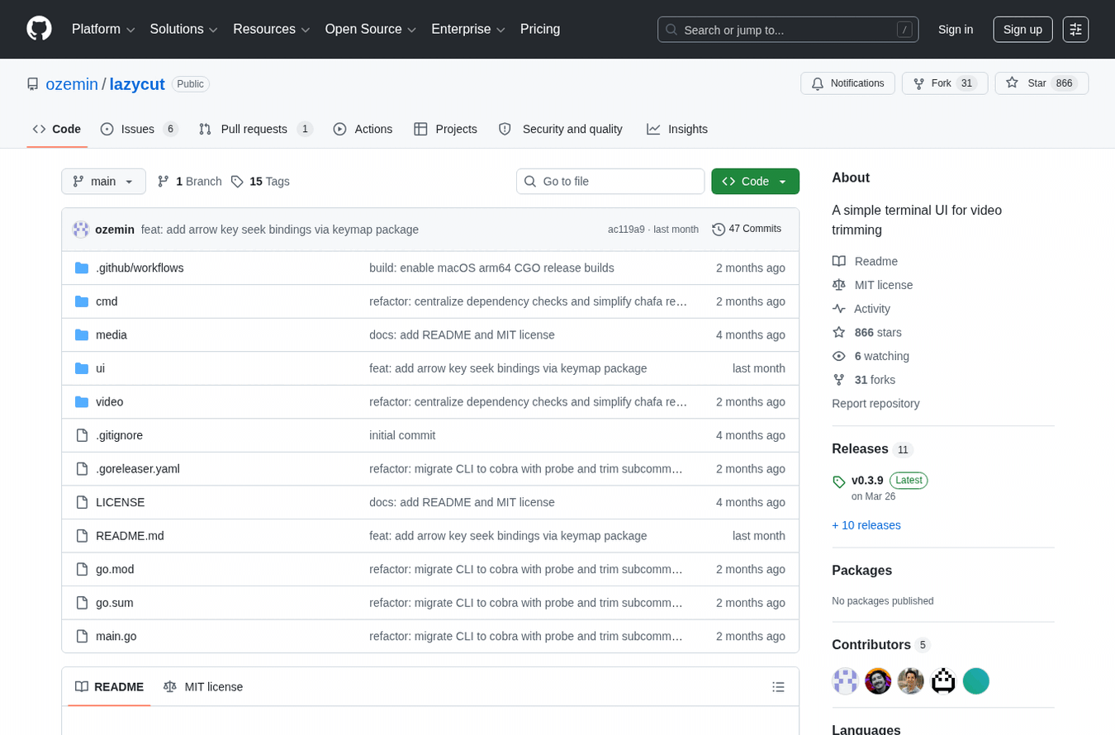The height and width of the screenshot is (735, 1115).
Task: Expand the Open Source menu
Action: 370,30
